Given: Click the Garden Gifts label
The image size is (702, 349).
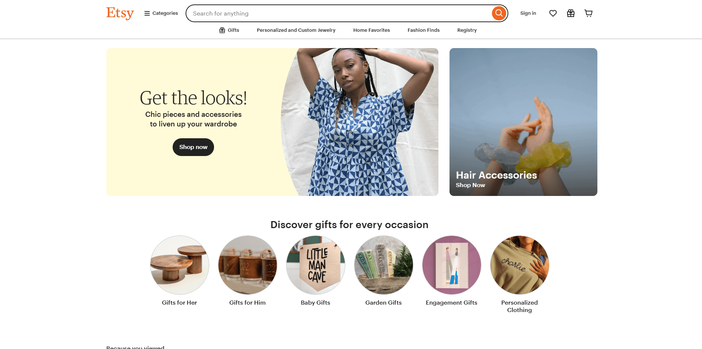Looking at the screenshot, I should (383, 303).
